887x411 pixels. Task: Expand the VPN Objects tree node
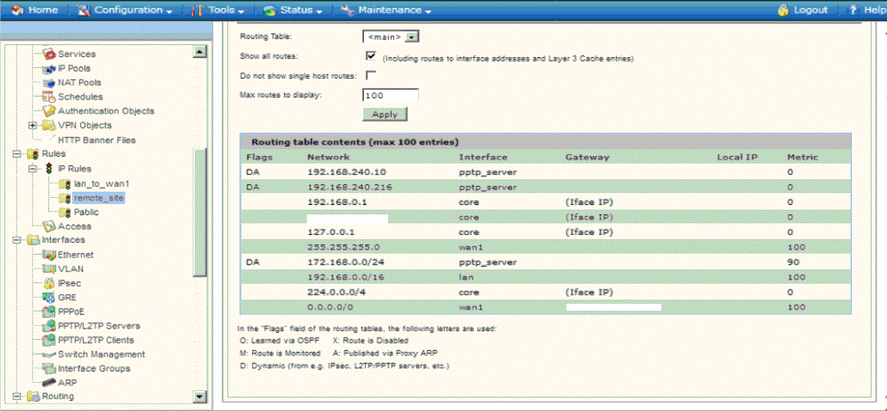click(x=32, y=125)
